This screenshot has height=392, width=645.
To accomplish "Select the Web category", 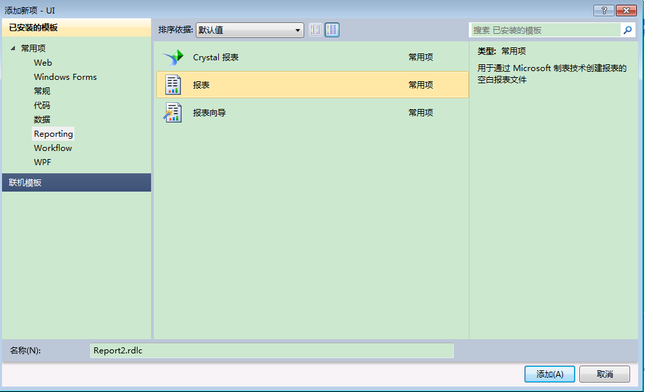I will pos(43,63).
